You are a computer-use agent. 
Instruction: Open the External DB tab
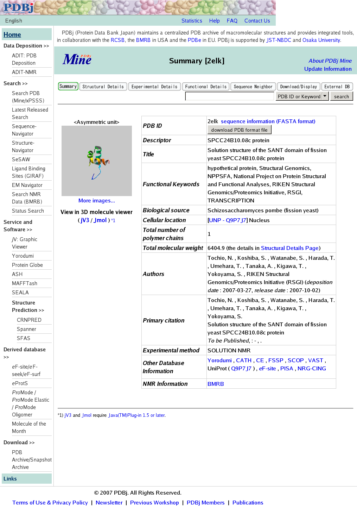click(x=337, y=87)
